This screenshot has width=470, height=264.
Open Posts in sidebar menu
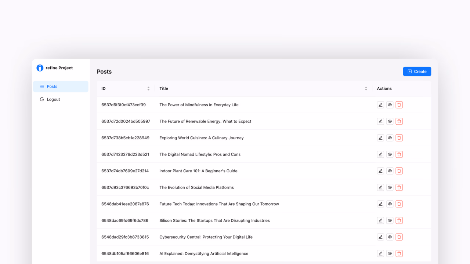61,87
